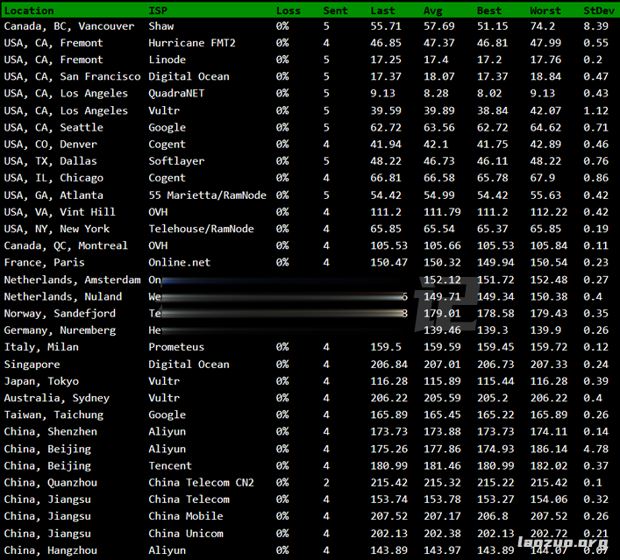Select USA, CA, San Francisco location
This screenshot has height=560, width=620.
[73, 76]
